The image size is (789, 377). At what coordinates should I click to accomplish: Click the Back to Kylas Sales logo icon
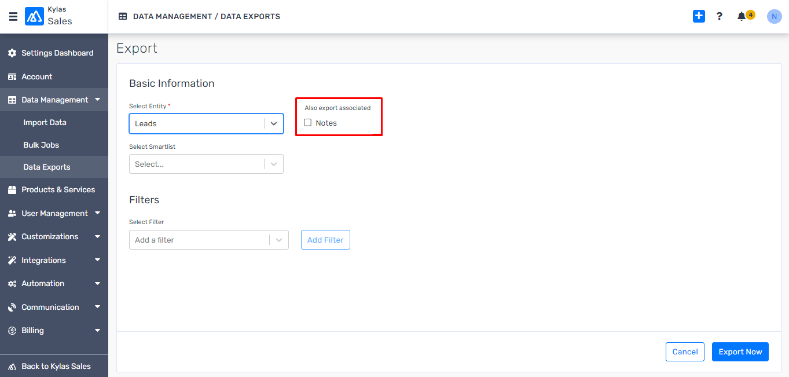(12, 367)
